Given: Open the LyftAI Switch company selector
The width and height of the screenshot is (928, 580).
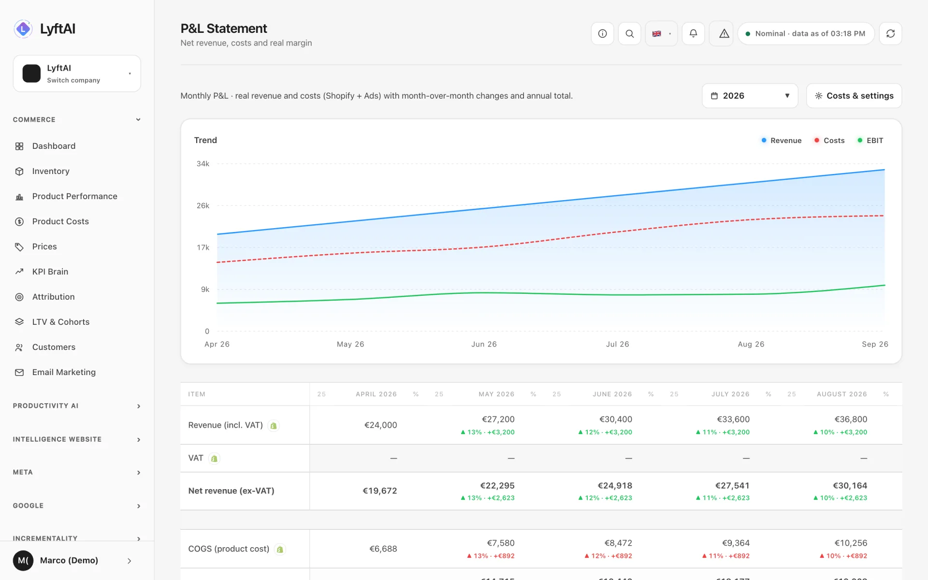Looking at the screenshot, I should point(77,73).
